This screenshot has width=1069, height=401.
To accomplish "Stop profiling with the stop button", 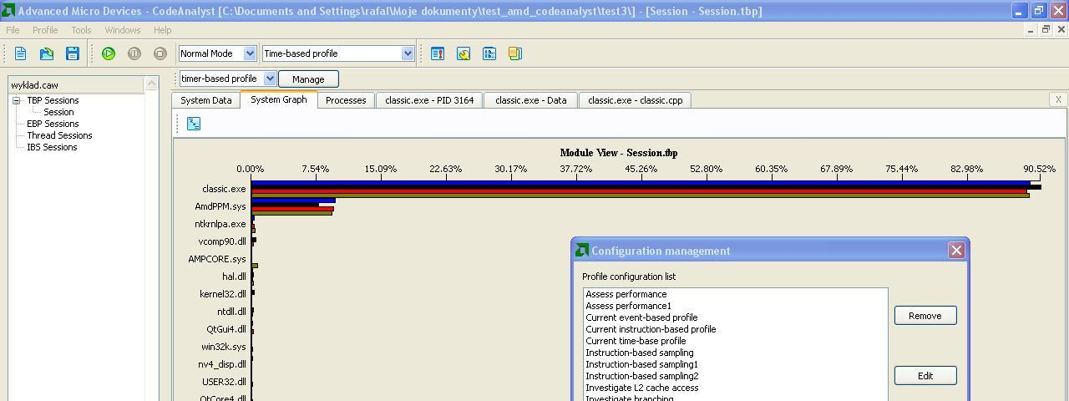I will (160, 53).
